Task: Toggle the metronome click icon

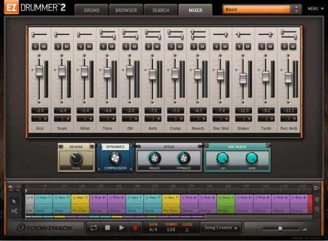Action: [x=187, y=230]
